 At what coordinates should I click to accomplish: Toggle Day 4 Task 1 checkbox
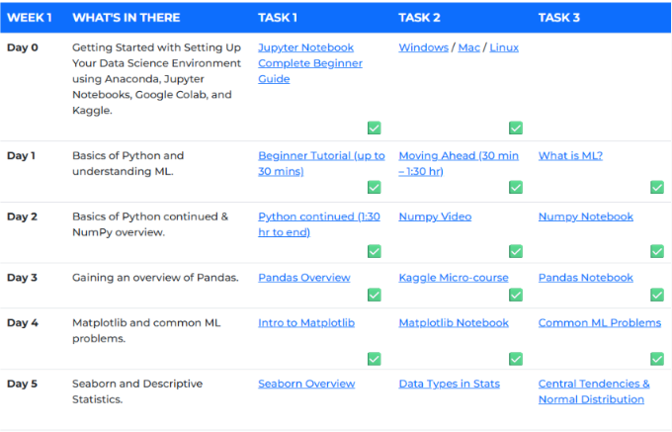coord(375,359)
